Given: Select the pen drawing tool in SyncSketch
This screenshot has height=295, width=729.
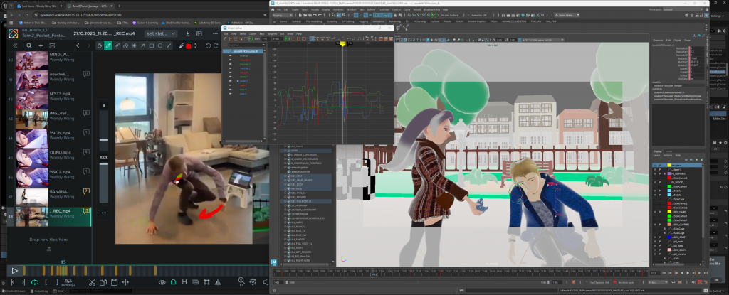Looking at the screenshot, I should tap(108, 45).
